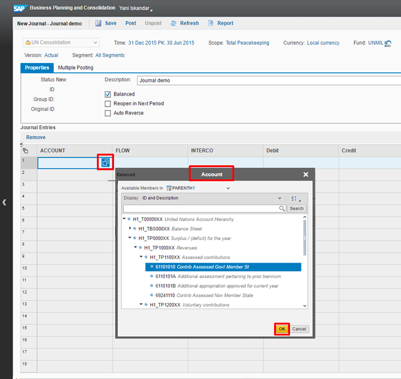401x379 pixels.
Task: Click the FLOW column header
Action: [150, 151]
